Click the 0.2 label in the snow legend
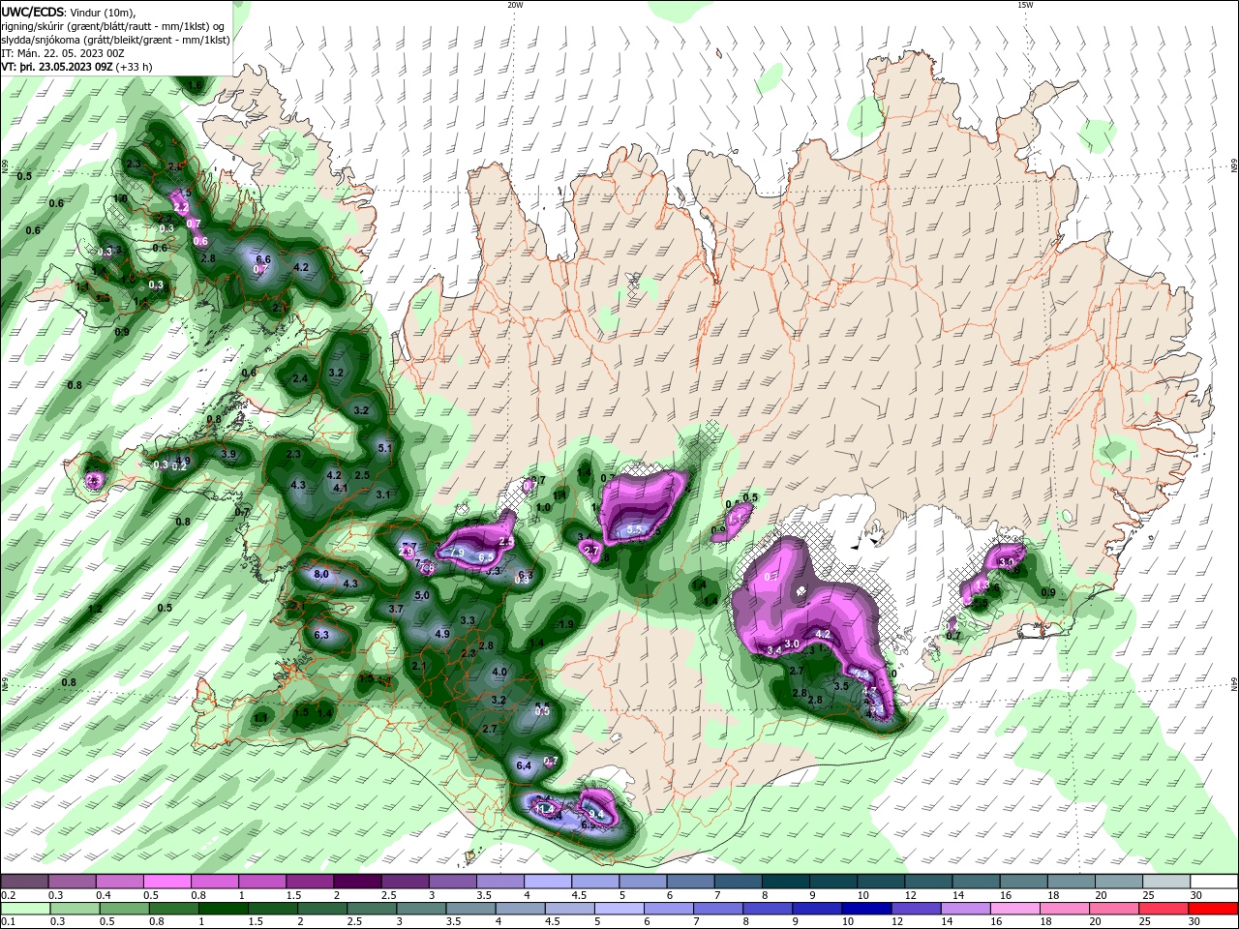Screen dimensions: 1239x929 coord(8,895)
